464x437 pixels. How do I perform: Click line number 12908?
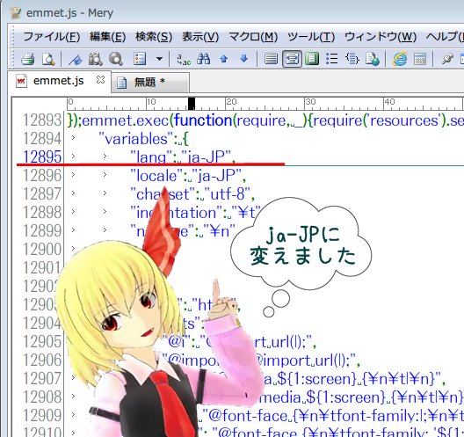pos(41,397)
